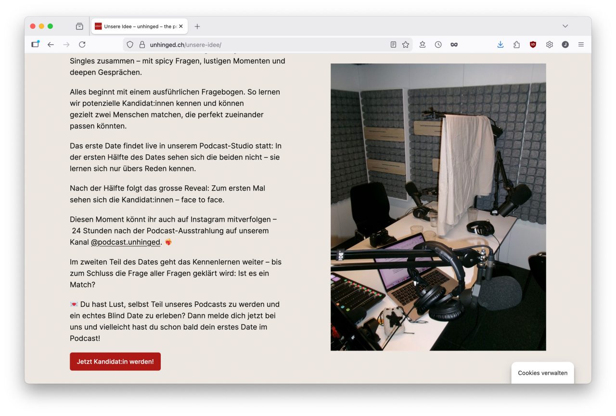Image resolution: width=616 pixels, height=416 pixels.
Task: Open browsing history clock icon
Action: 438,45
